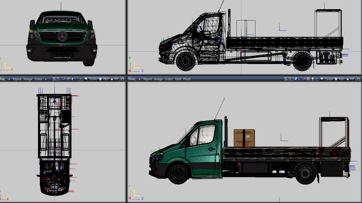
Task: Open display options dropdown arrow in User view header
Action: 316,79
